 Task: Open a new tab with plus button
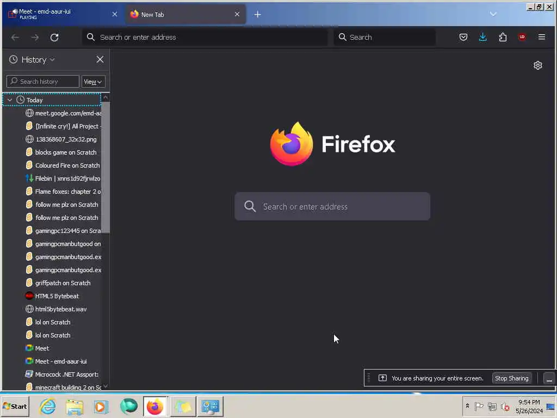click(x=258, y=14)
